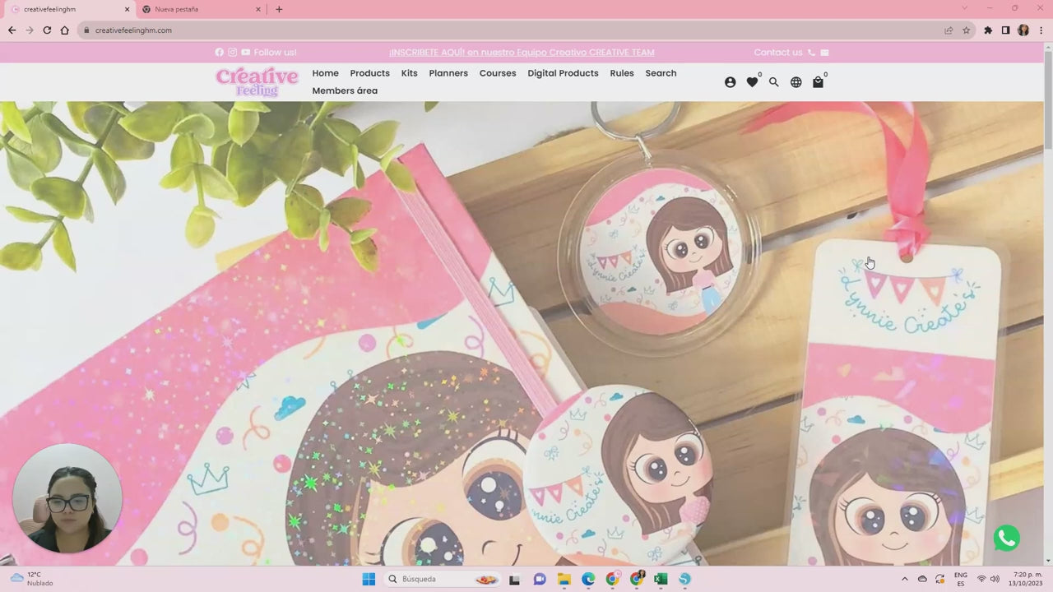Open the language globe icon
Viewport: 1053px width, 592px height.
click(796, 82)
